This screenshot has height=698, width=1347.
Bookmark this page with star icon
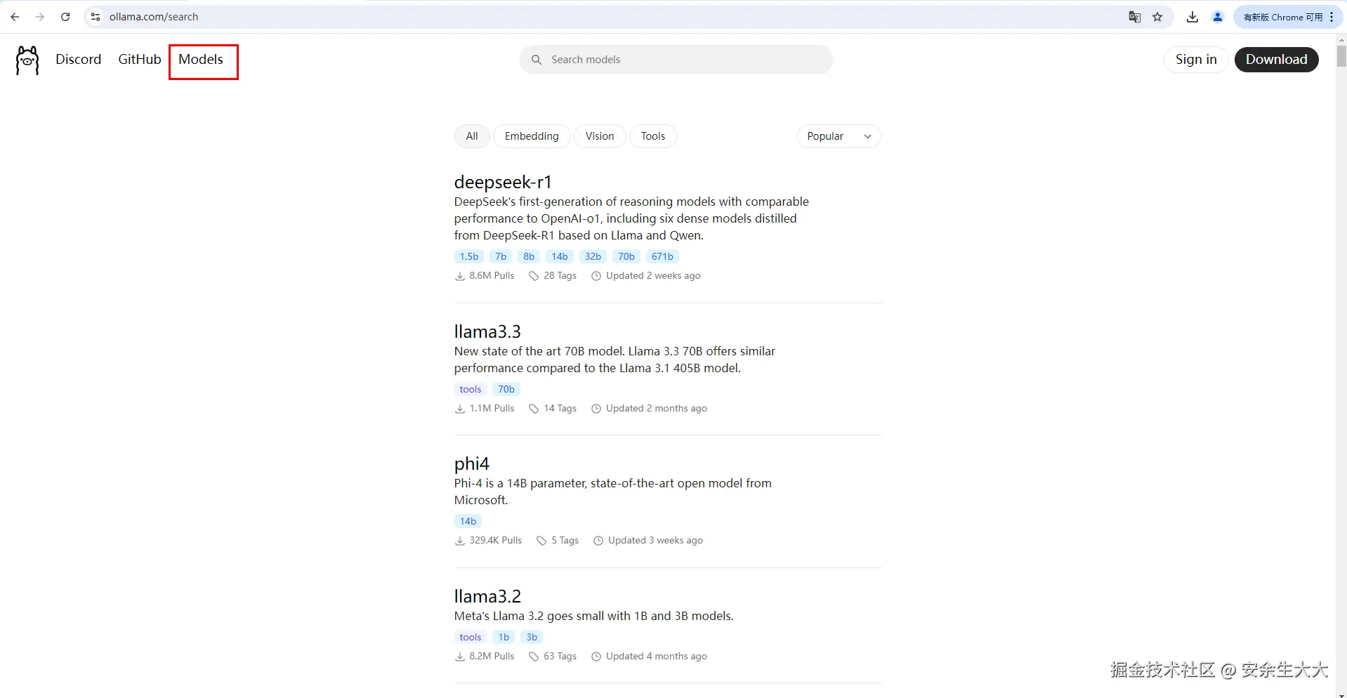(x=1157, y=17)
